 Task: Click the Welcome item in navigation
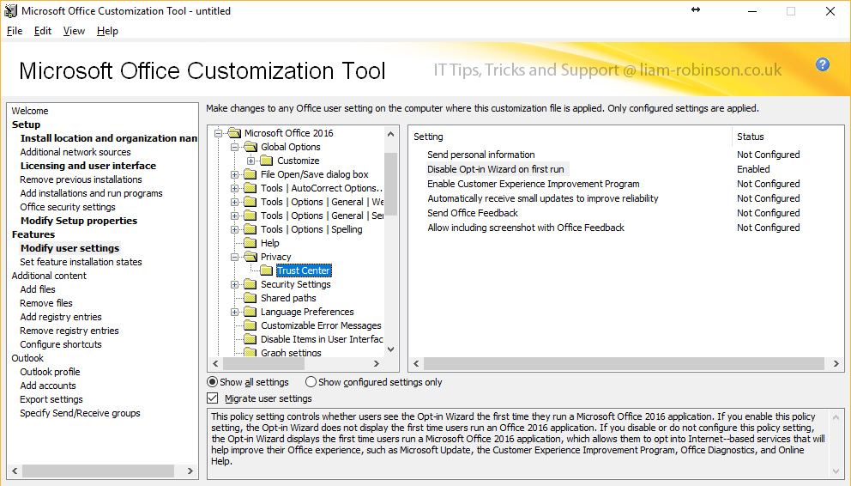(x=30, y=111)
